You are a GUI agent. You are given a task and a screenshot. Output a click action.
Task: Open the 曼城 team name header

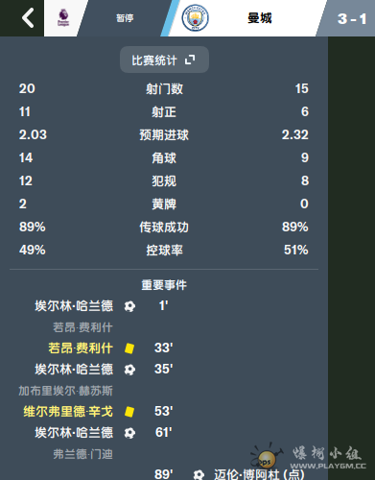pyautogui.click(x=259, y=18)
